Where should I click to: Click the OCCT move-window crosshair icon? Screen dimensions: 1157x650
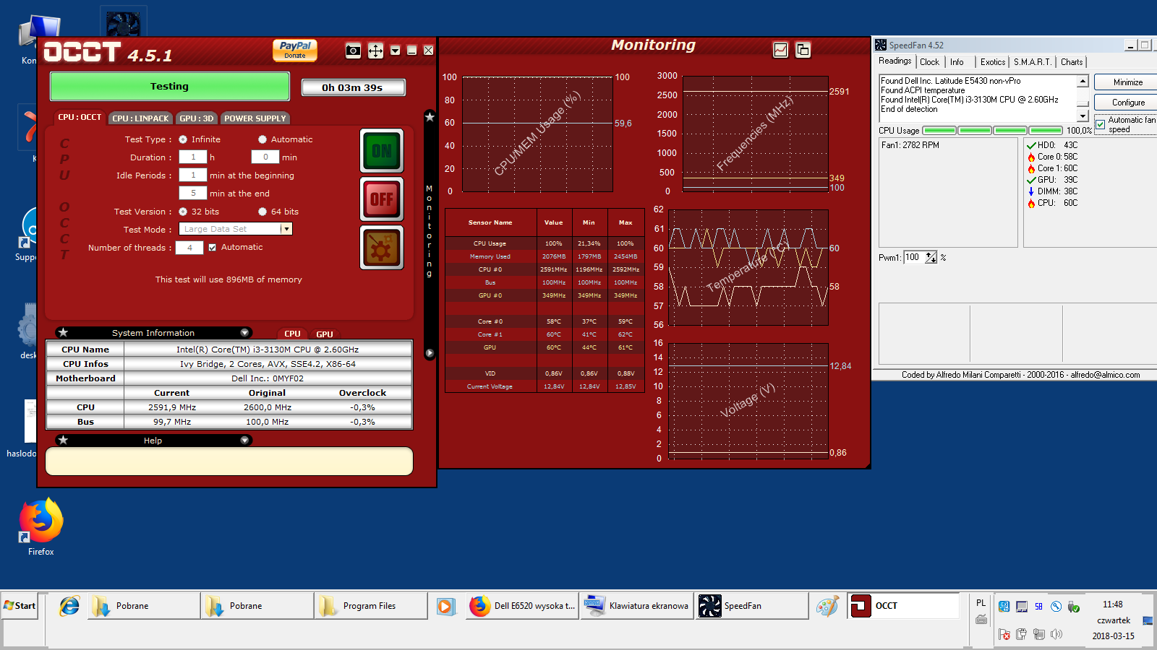tap(375, 51)
